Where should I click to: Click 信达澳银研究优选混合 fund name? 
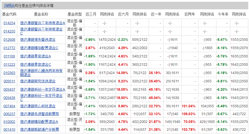click(x=38, y=81)
